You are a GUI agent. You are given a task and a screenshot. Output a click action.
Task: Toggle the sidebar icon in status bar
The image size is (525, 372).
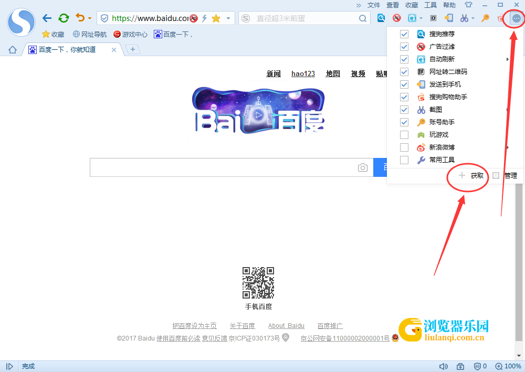pos(9,366)
